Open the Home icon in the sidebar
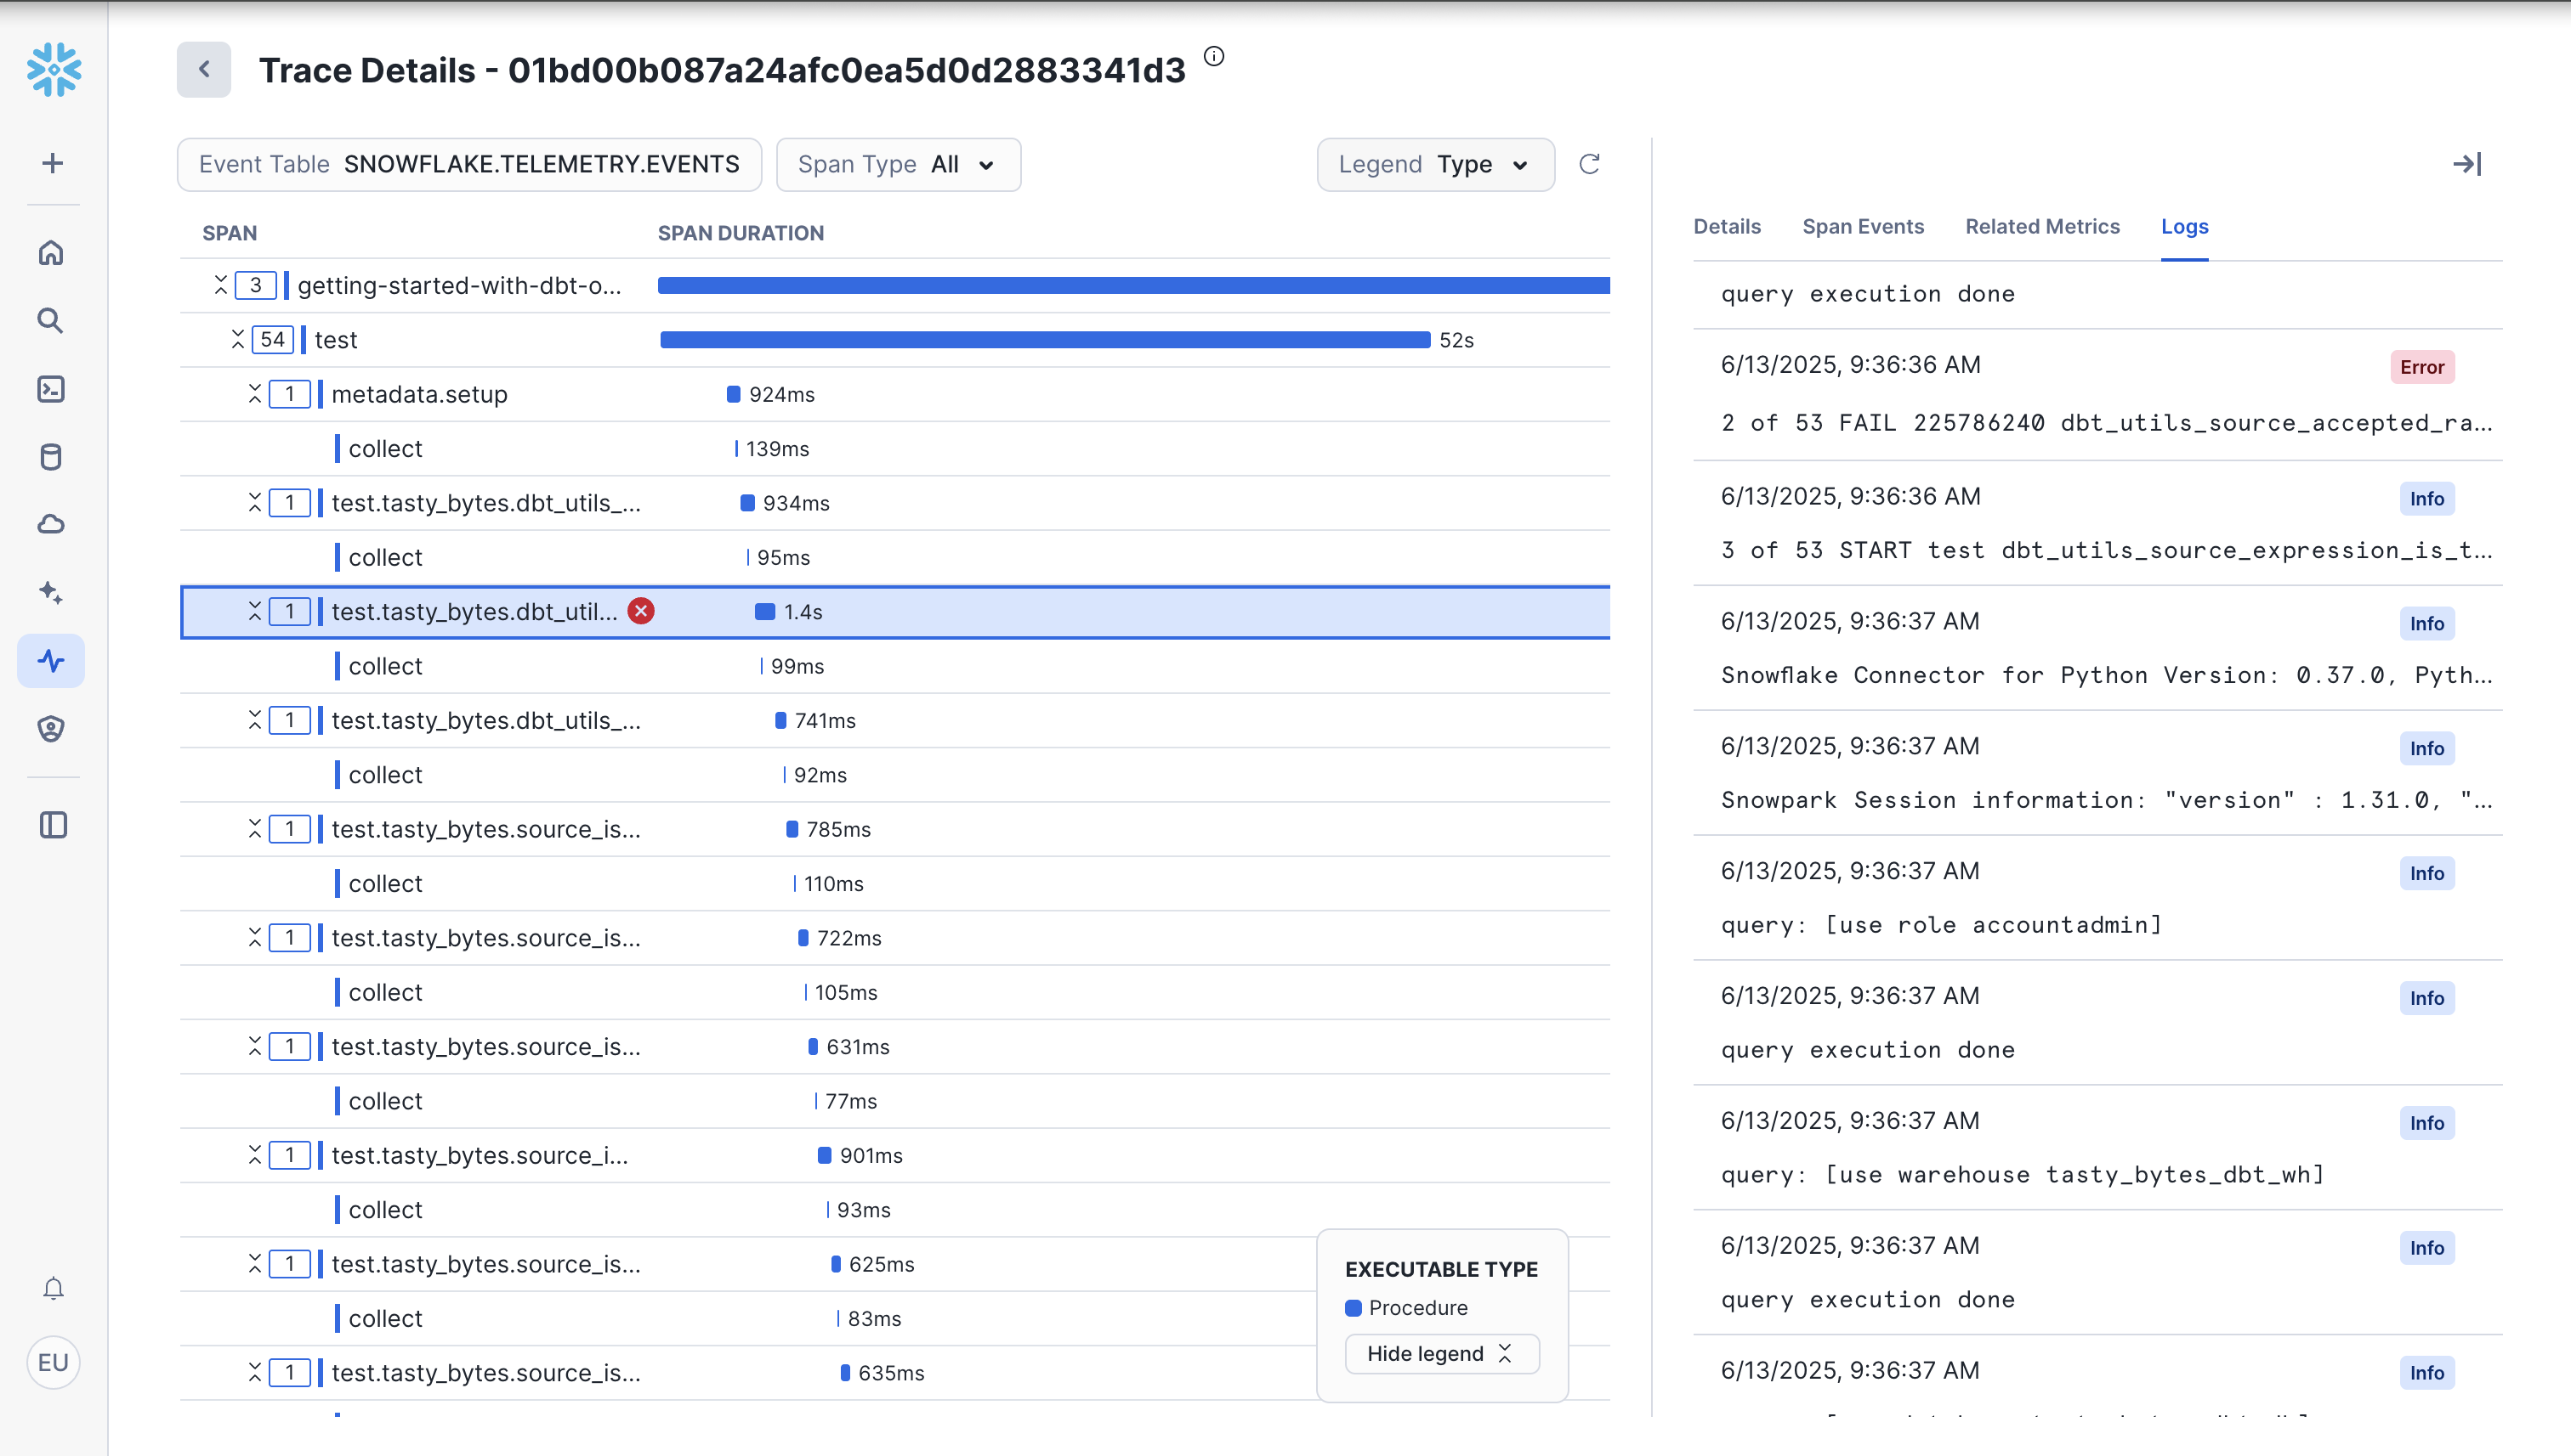This screenshot has width=2571, height=1456. click(51, 253)
